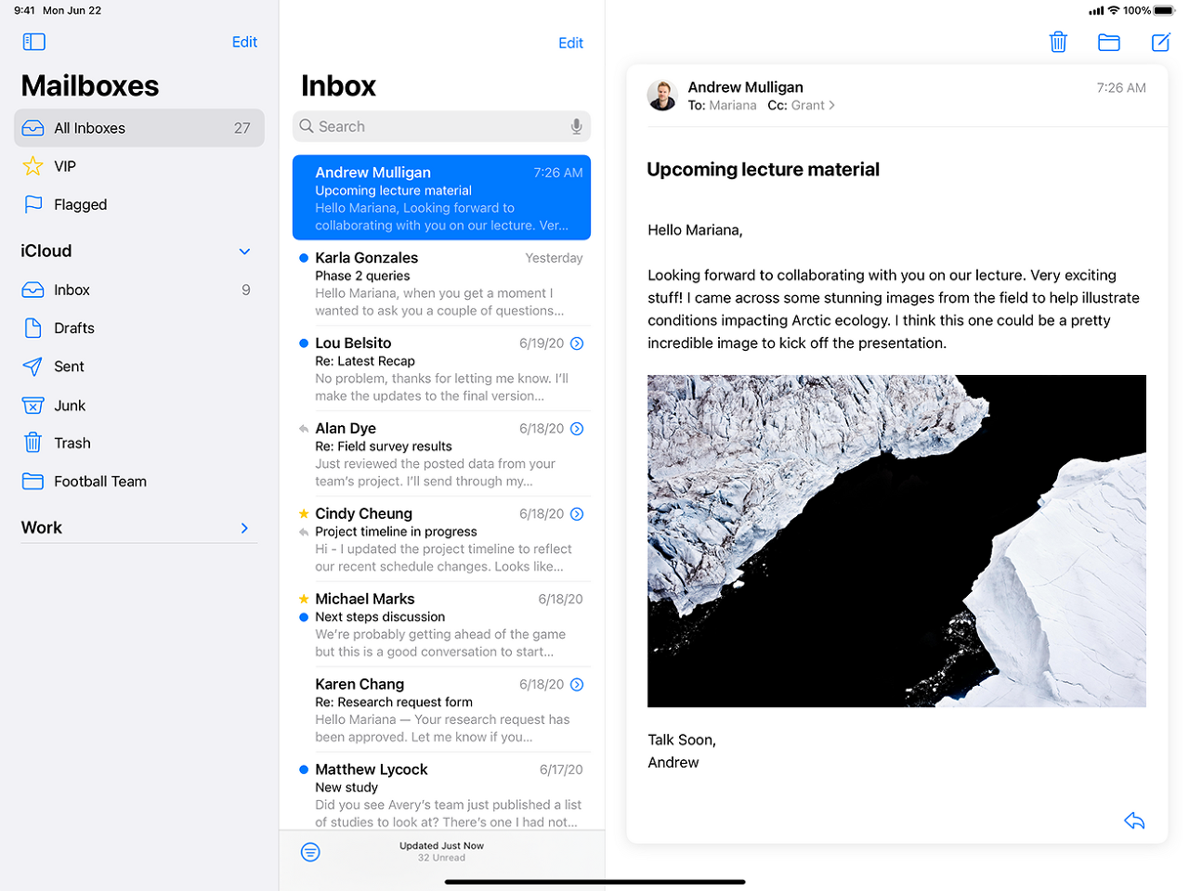
Task: Open the Lou Belsito thread arrow
Action: coord(577,343)
